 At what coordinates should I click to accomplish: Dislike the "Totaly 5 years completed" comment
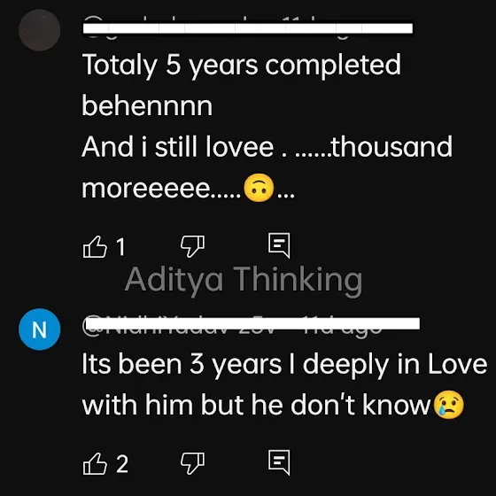[x=192, y=246]
